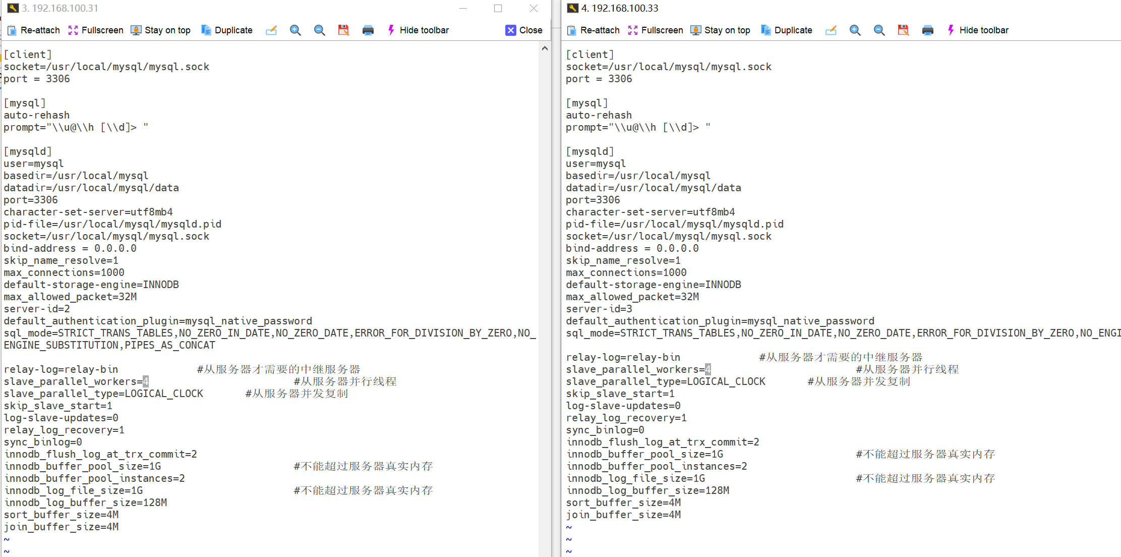Toggle Stay on top in right window
The height and width of the screenshot is (557, 1121).
tap(721, 30)
